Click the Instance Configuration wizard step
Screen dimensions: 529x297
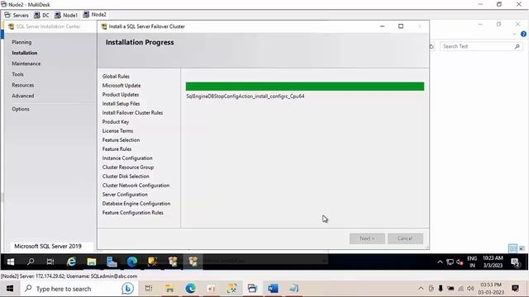click(x=127, y=158)
